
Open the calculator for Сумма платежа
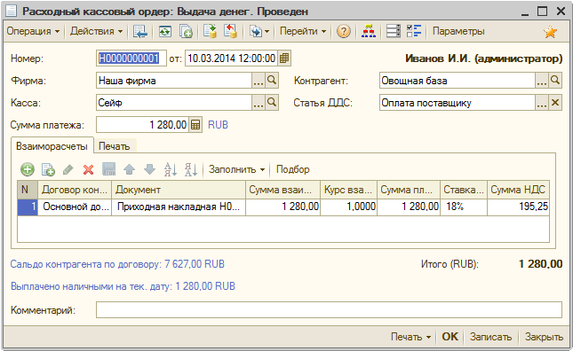(x=195, y=125)
